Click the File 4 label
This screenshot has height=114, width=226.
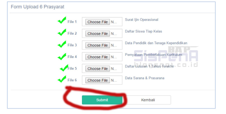pos(72,57)
